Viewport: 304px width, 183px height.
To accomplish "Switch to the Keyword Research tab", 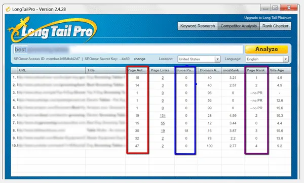I will [x=198, y=26].
